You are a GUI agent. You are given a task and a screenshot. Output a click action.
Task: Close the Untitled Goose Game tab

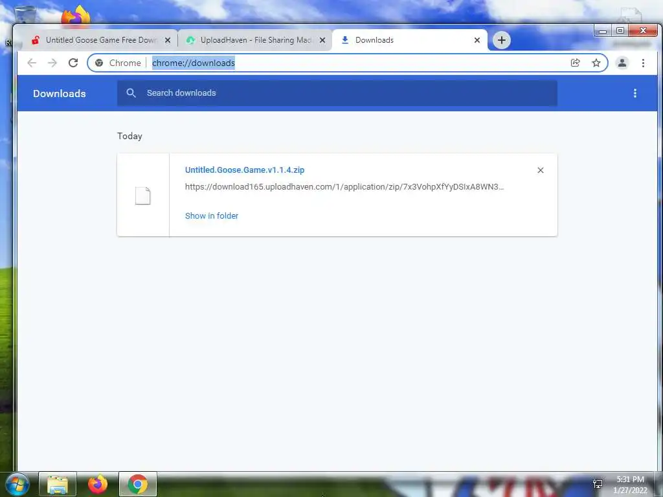point(168,40)
